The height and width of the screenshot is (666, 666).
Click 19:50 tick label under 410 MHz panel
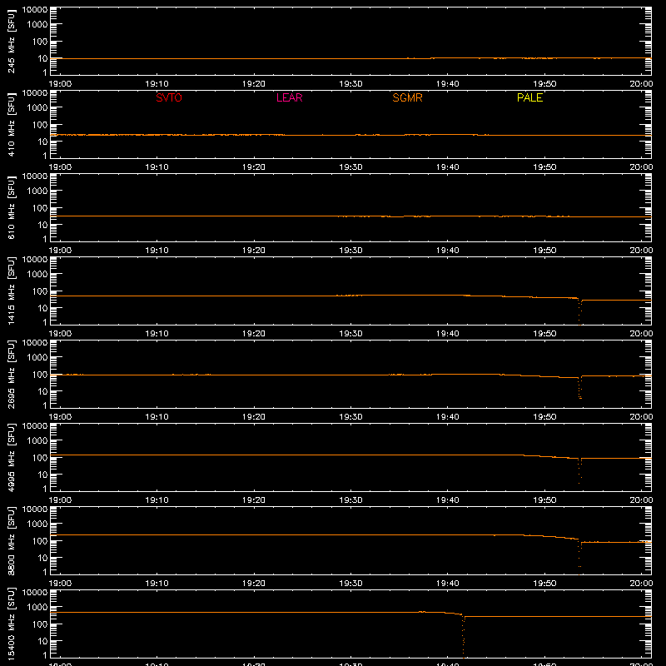pyautogui.click(x=544, y=167)
